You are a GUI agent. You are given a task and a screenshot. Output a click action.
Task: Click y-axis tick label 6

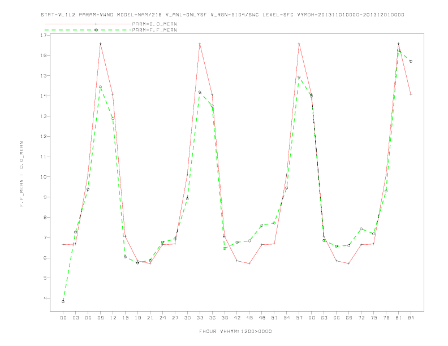[x=45, y=258]
